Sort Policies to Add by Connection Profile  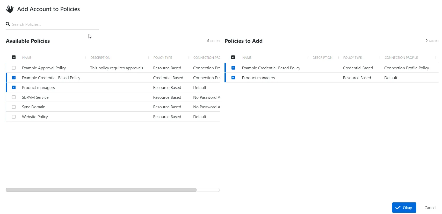pyautogui.click(x=401, y=57)
